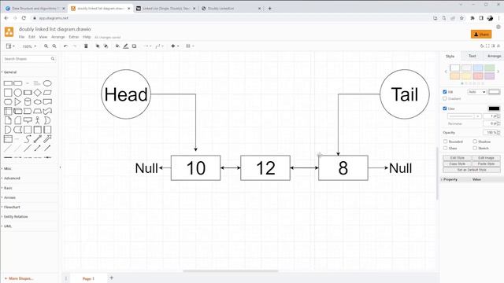Click the diagrams.net orange logo
The width and height of the screenshot is (504, 283).
click(9, 32)
